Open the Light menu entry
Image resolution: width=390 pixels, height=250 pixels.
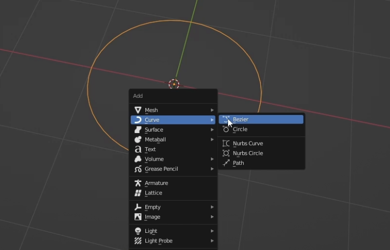click(173, 231)
